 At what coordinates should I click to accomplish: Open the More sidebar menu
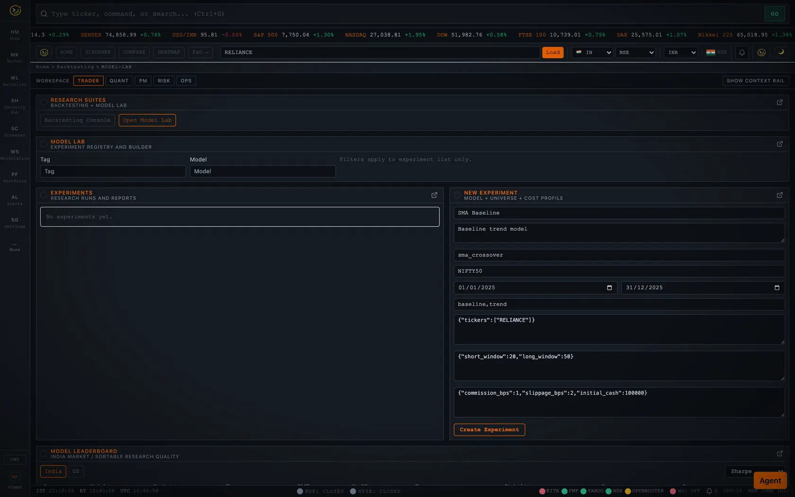click(15, 247)
